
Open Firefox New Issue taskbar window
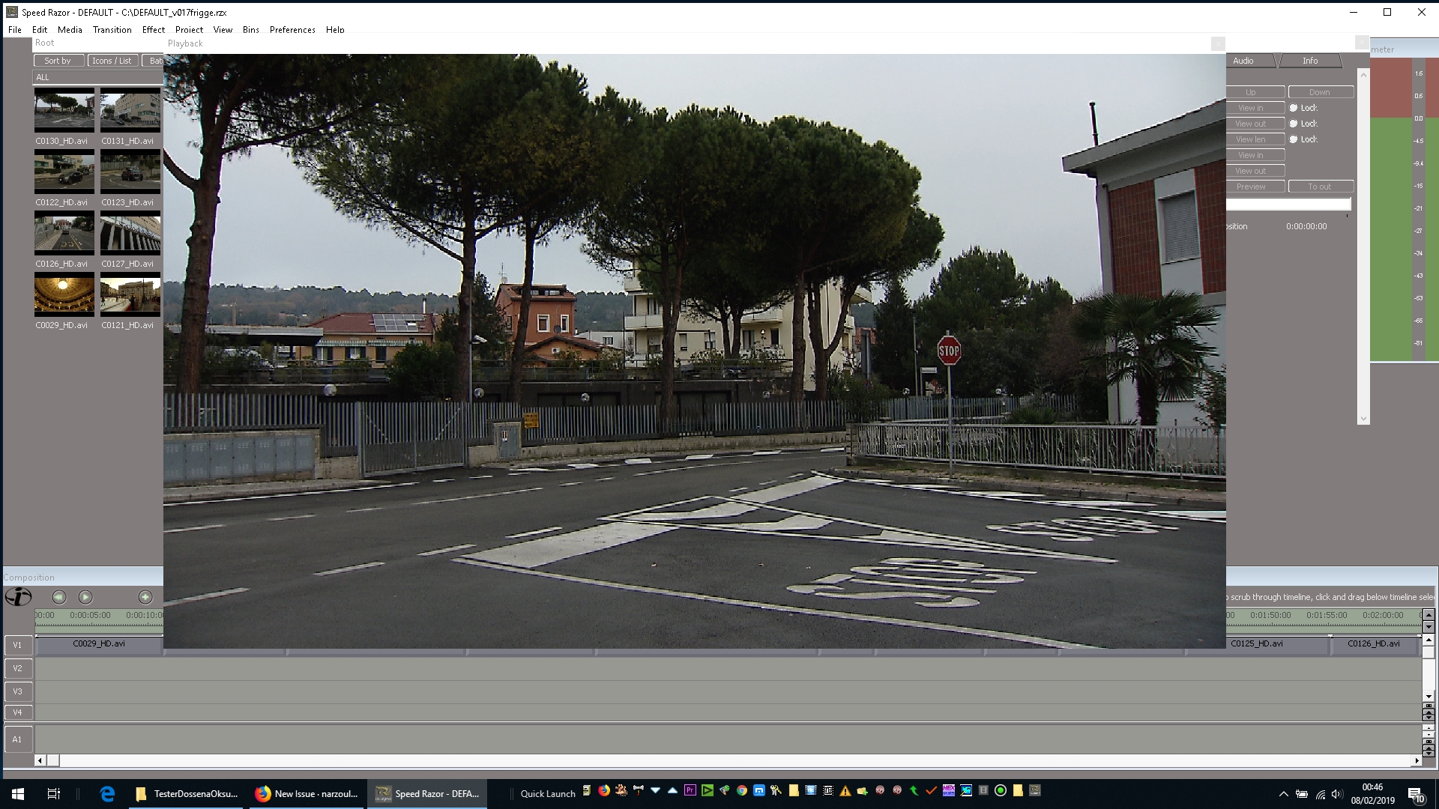coord(307,793)
